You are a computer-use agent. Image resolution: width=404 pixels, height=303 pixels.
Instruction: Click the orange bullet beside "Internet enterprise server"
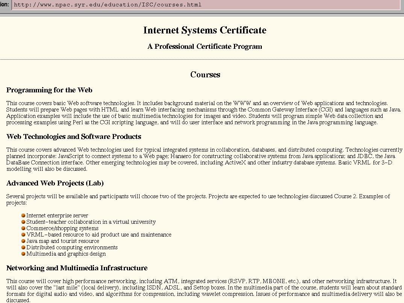pyautogui.click(x=23, y=215)
